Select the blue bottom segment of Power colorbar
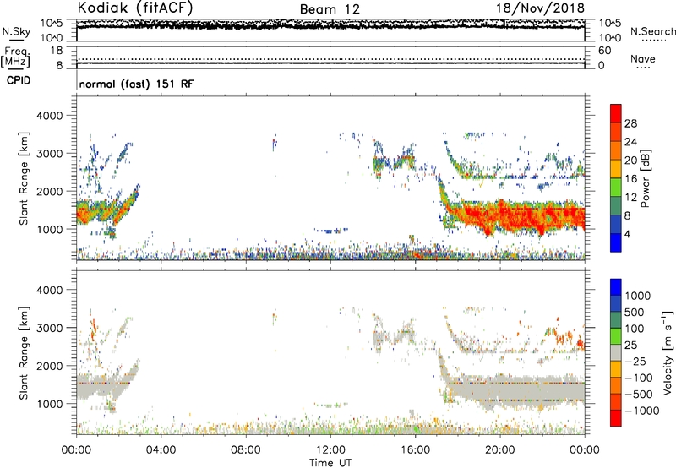Image resolution: width=676 pixels, height=468 pixels. click(617, 242)
